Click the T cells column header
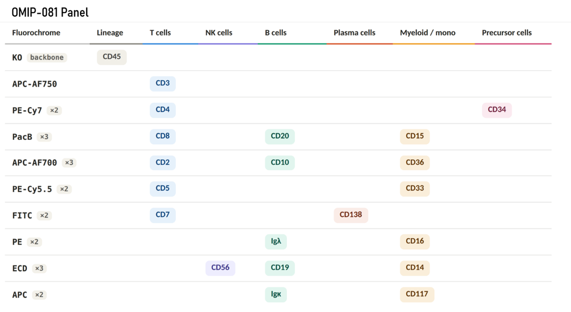 click(160, 33)
